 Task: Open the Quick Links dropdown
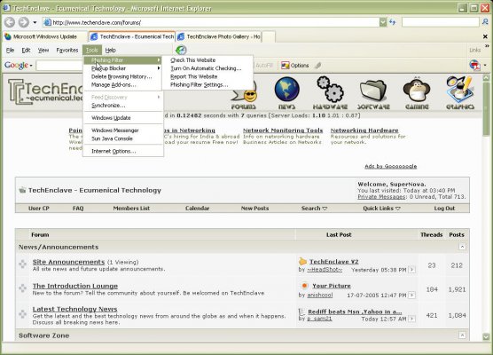click(381, 208)
